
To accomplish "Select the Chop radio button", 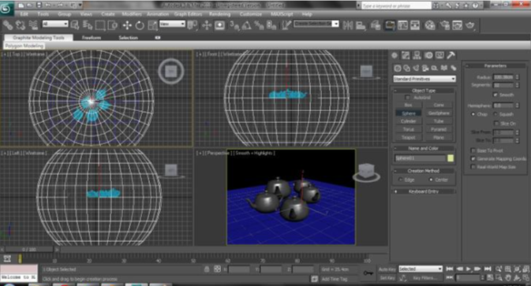I will [x=473, y=114].
